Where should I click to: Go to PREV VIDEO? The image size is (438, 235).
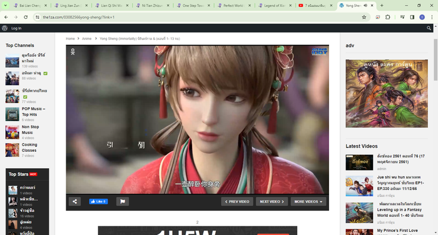[x=237, y=201]
